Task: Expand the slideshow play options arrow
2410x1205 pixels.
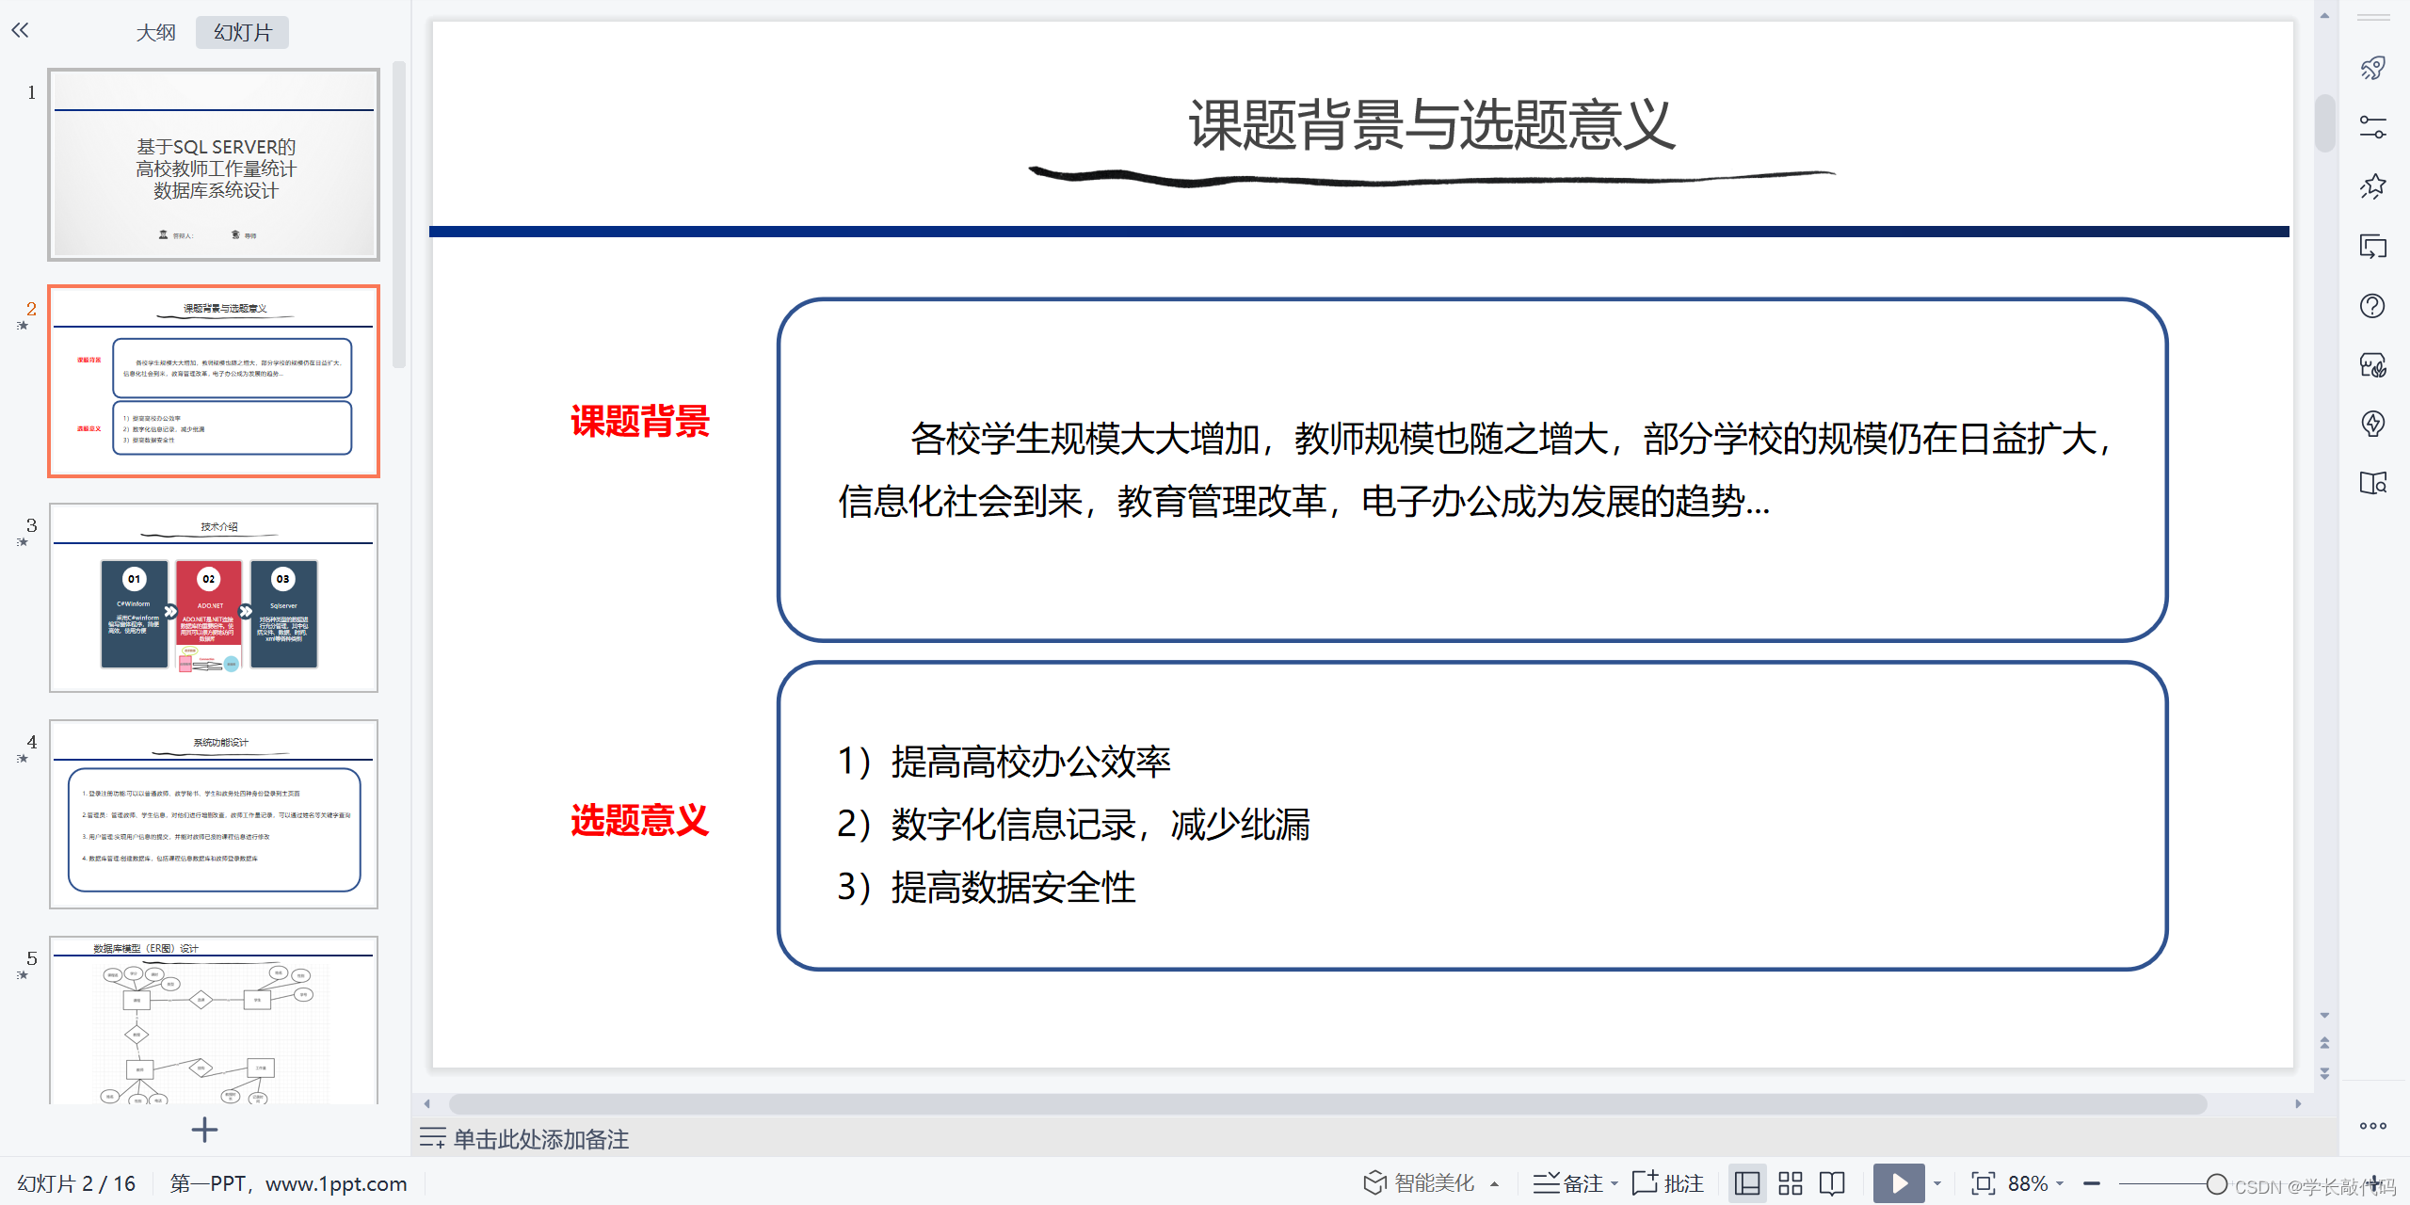Action: (1937, 1183)
